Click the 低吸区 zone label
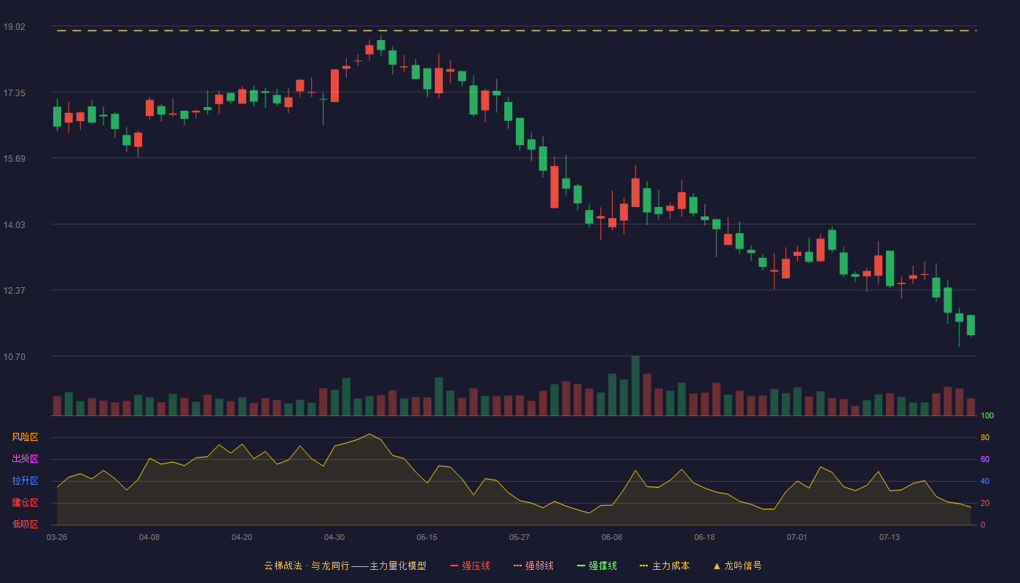 point(25,524)
